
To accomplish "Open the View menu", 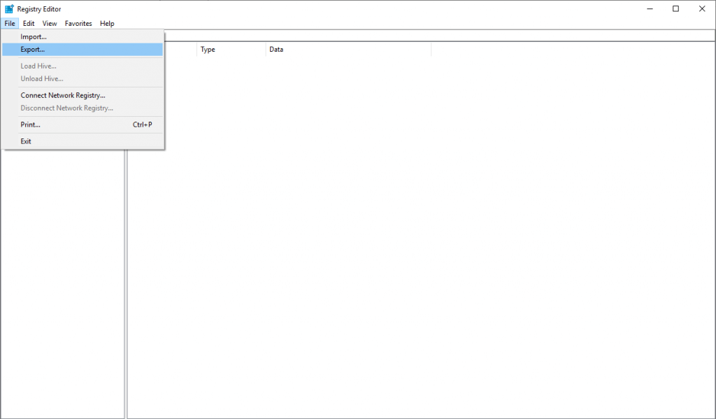I will (x=50, y=23).
